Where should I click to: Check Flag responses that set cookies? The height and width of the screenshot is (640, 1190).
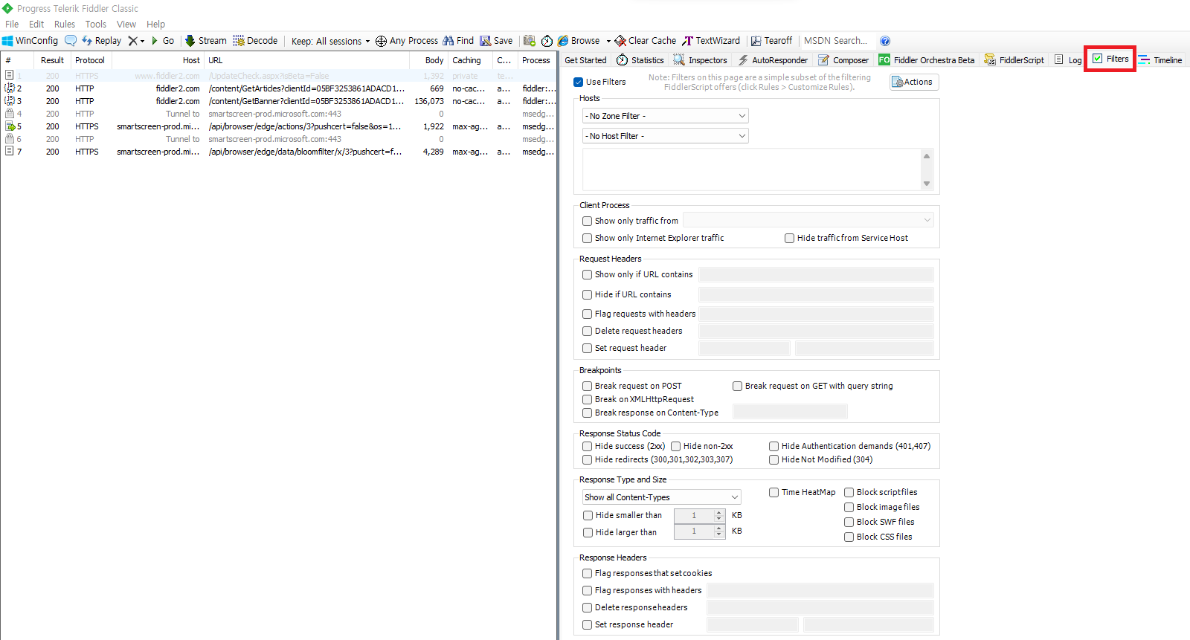pyautogui.click(x=588, y=573)
